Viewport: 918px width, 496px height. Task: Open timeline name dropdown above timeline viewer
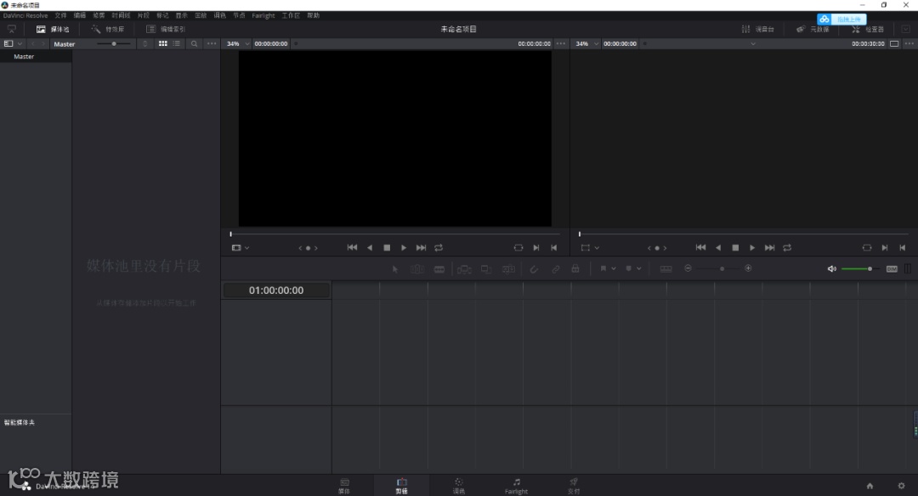coord(753,44)
